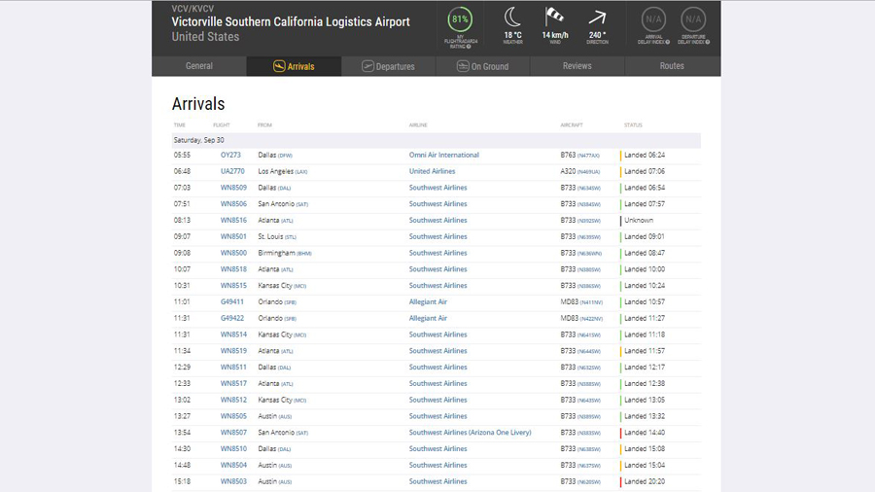
Task: Click the departure delay index N/A circle
Action: tap(693, 19)
